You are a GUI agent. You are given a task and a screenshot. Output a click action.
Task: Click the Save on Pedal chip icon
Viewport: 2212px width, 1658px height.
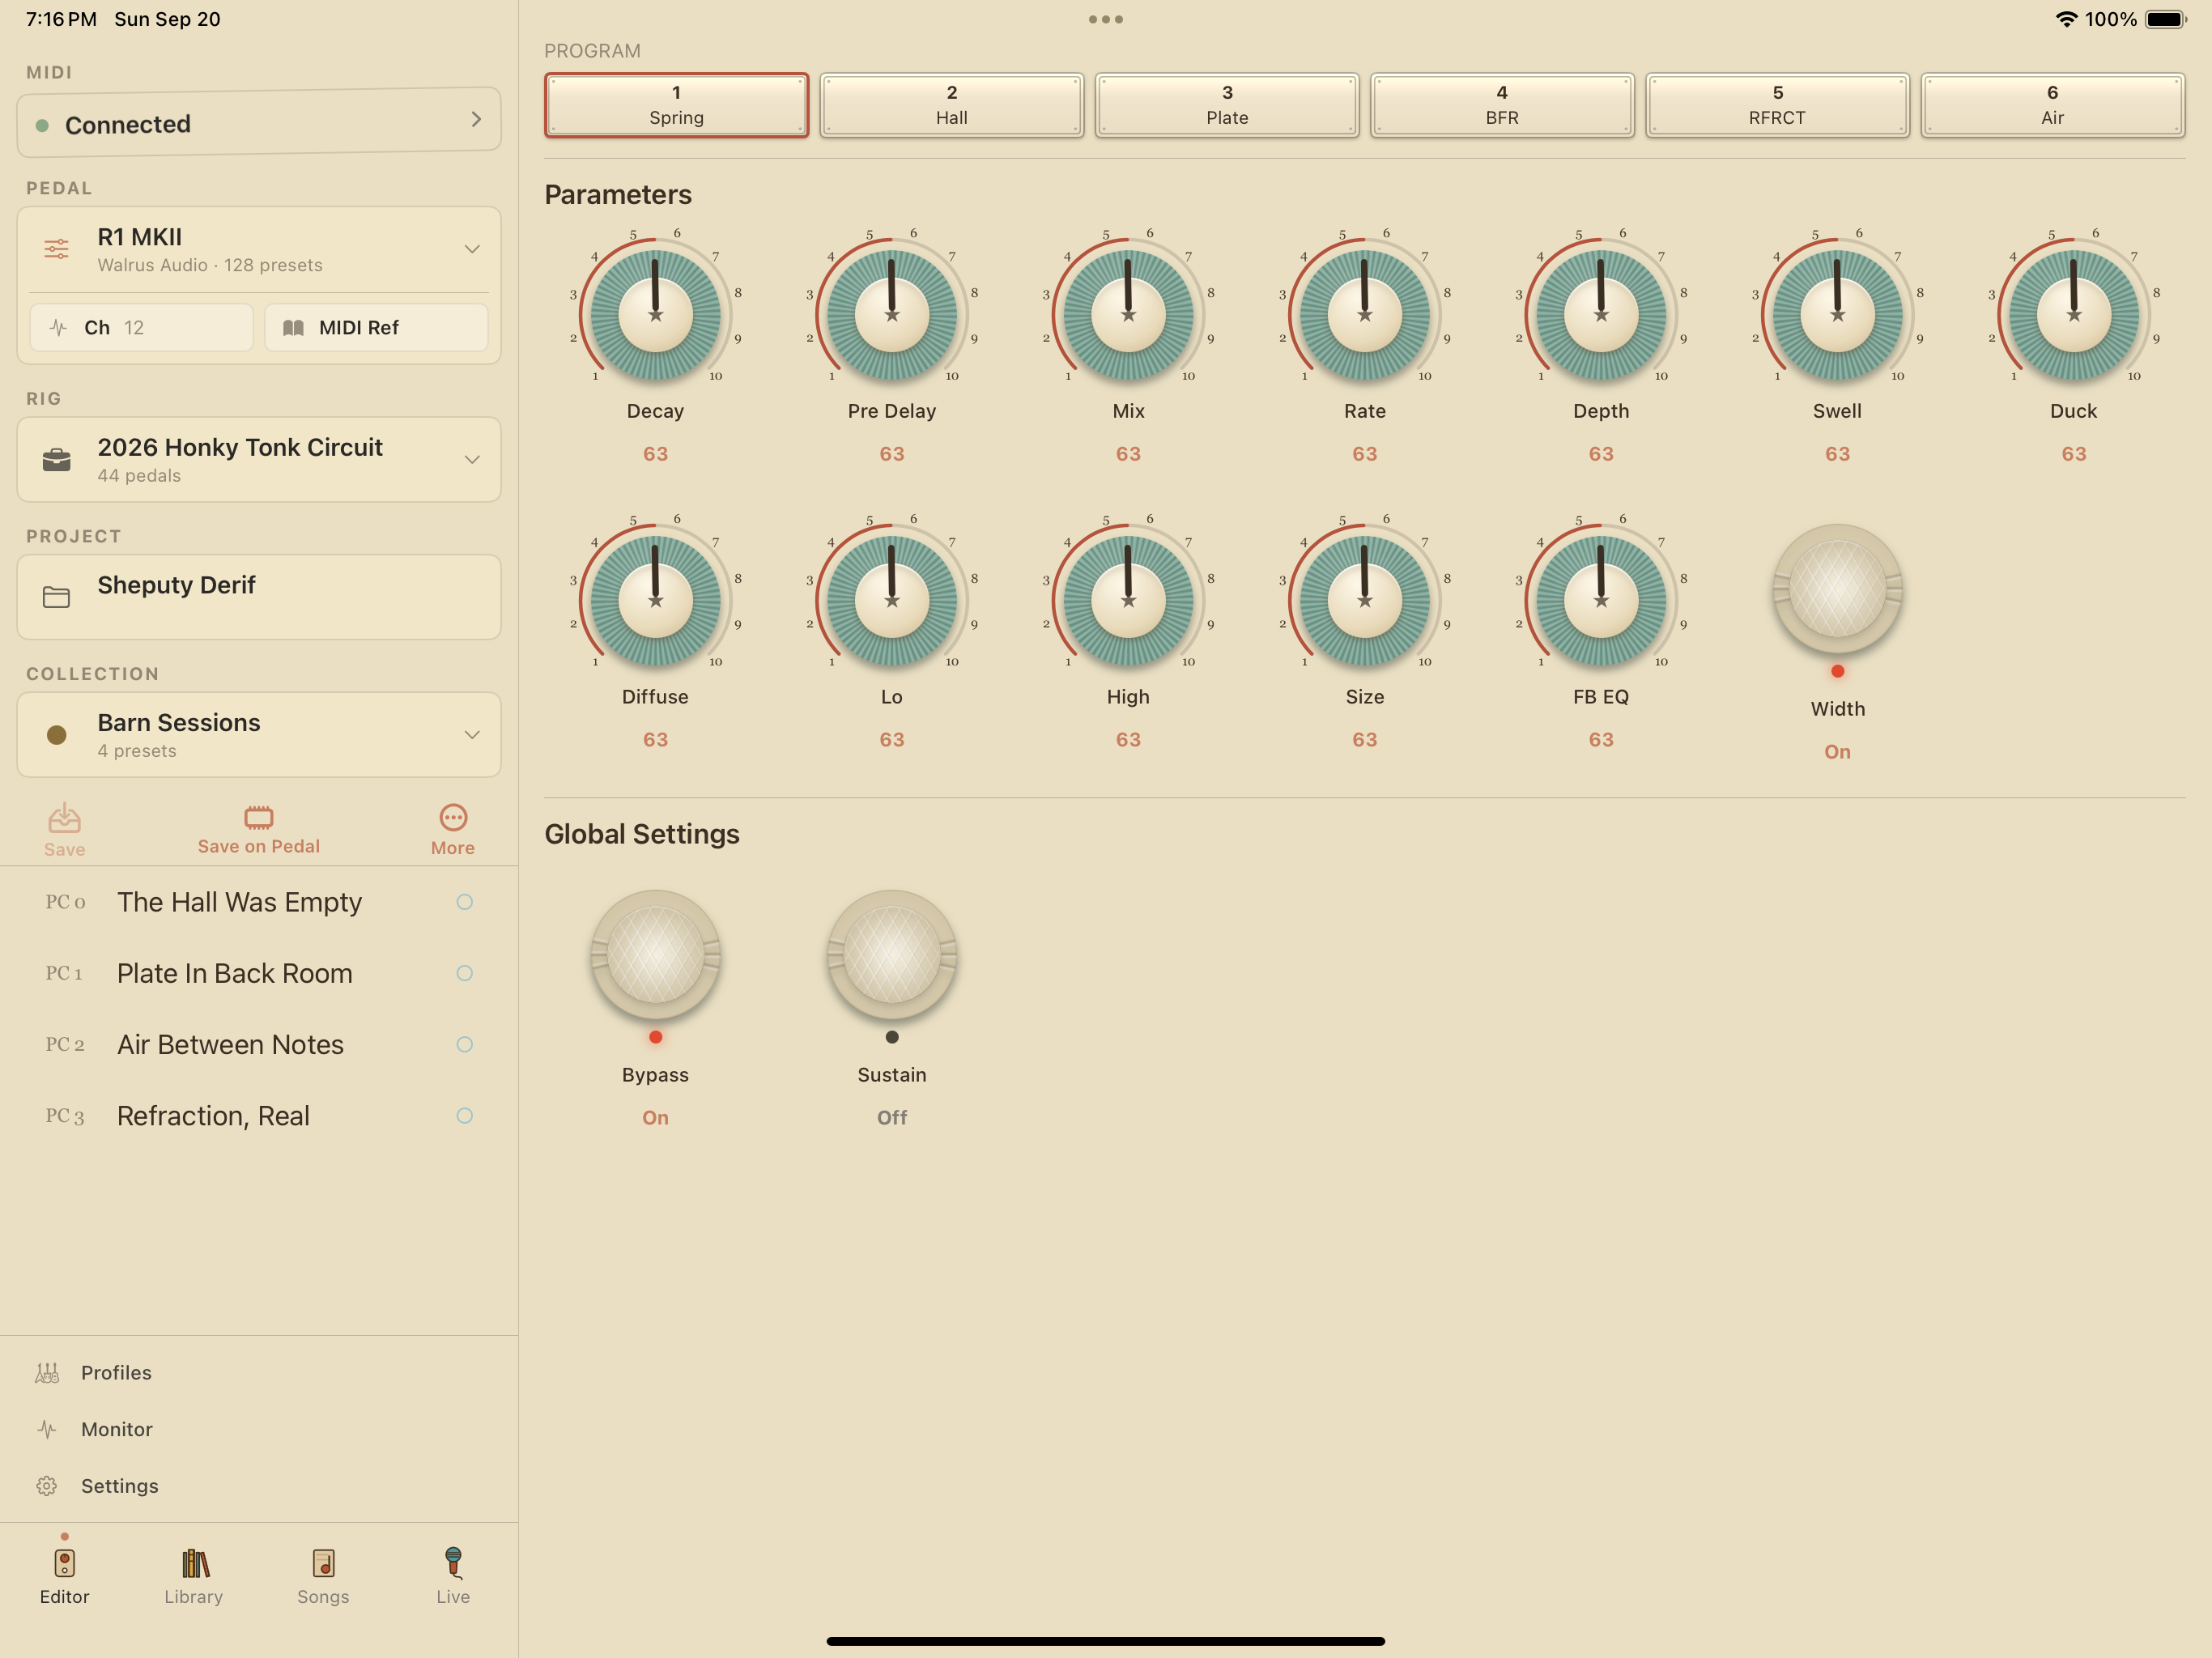click(x=258, y=817)
